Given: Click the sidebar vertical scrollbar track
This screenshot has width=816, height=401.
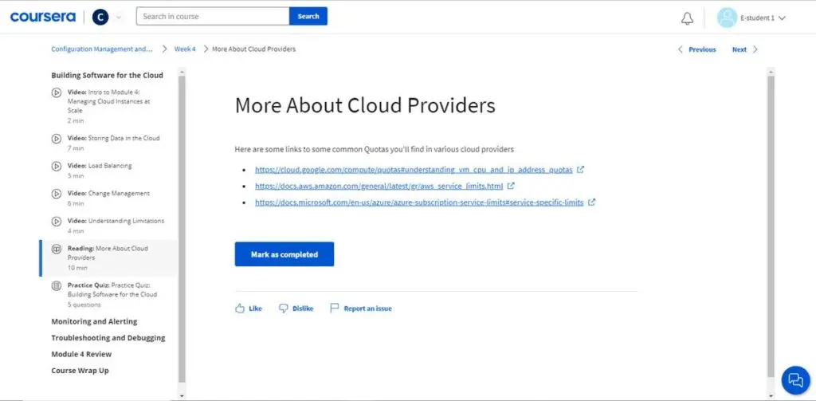Looking at the screenshot, I should 182,229.
